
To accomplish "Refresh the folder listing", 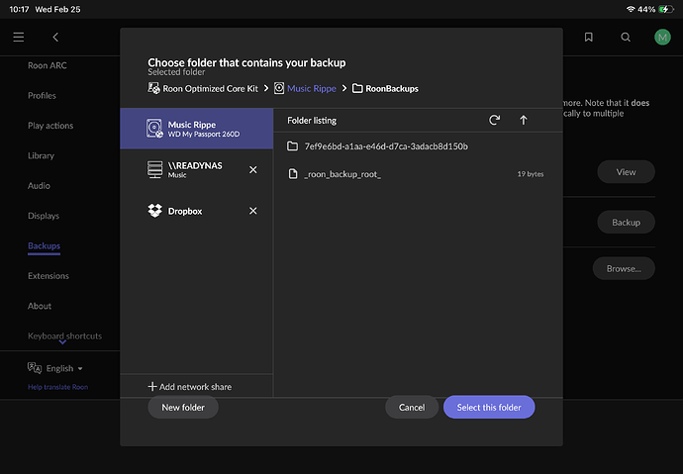I will click(x=495, y=121).
